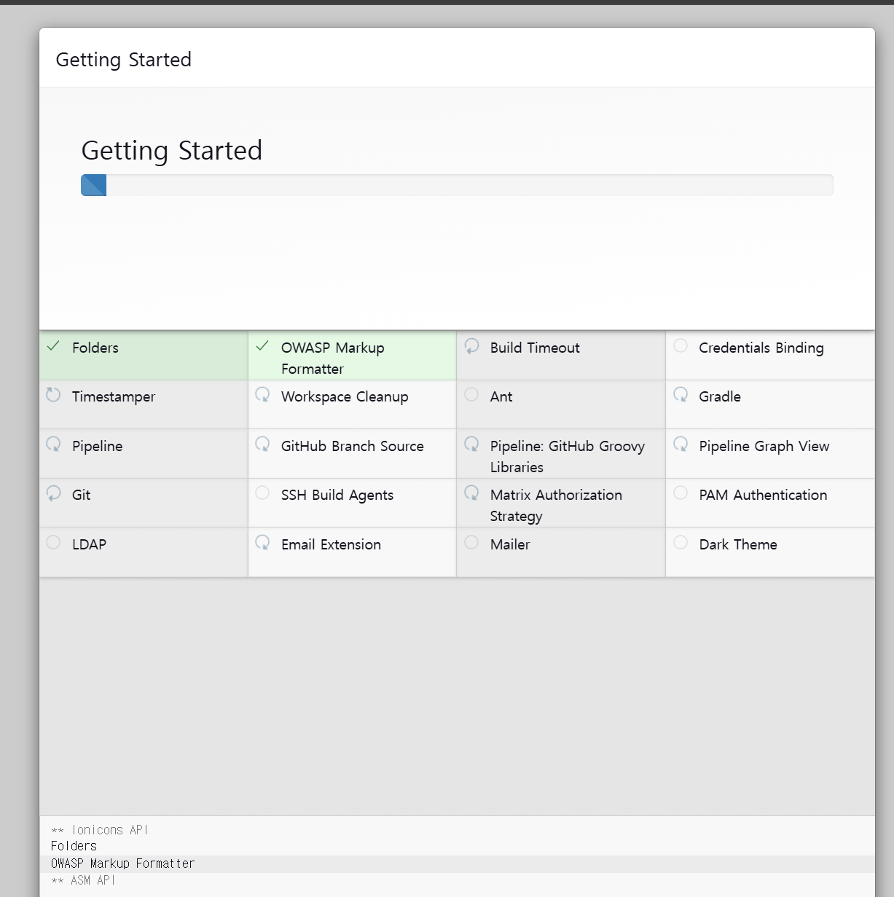This screenshot has width=894, height=897.
Task: Click the PAM Authentication plugin name
Action: pos(763,495)
